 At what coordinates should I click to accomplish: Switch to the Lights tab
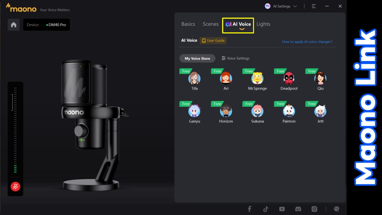[x=263, y=24]
